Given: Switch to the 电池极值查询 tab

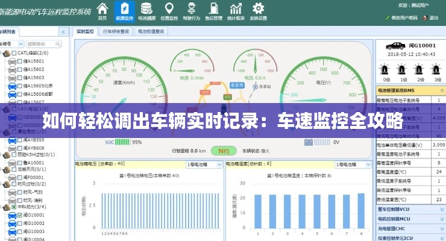Looking at the screenshot, I should click(x=151, y=31).
